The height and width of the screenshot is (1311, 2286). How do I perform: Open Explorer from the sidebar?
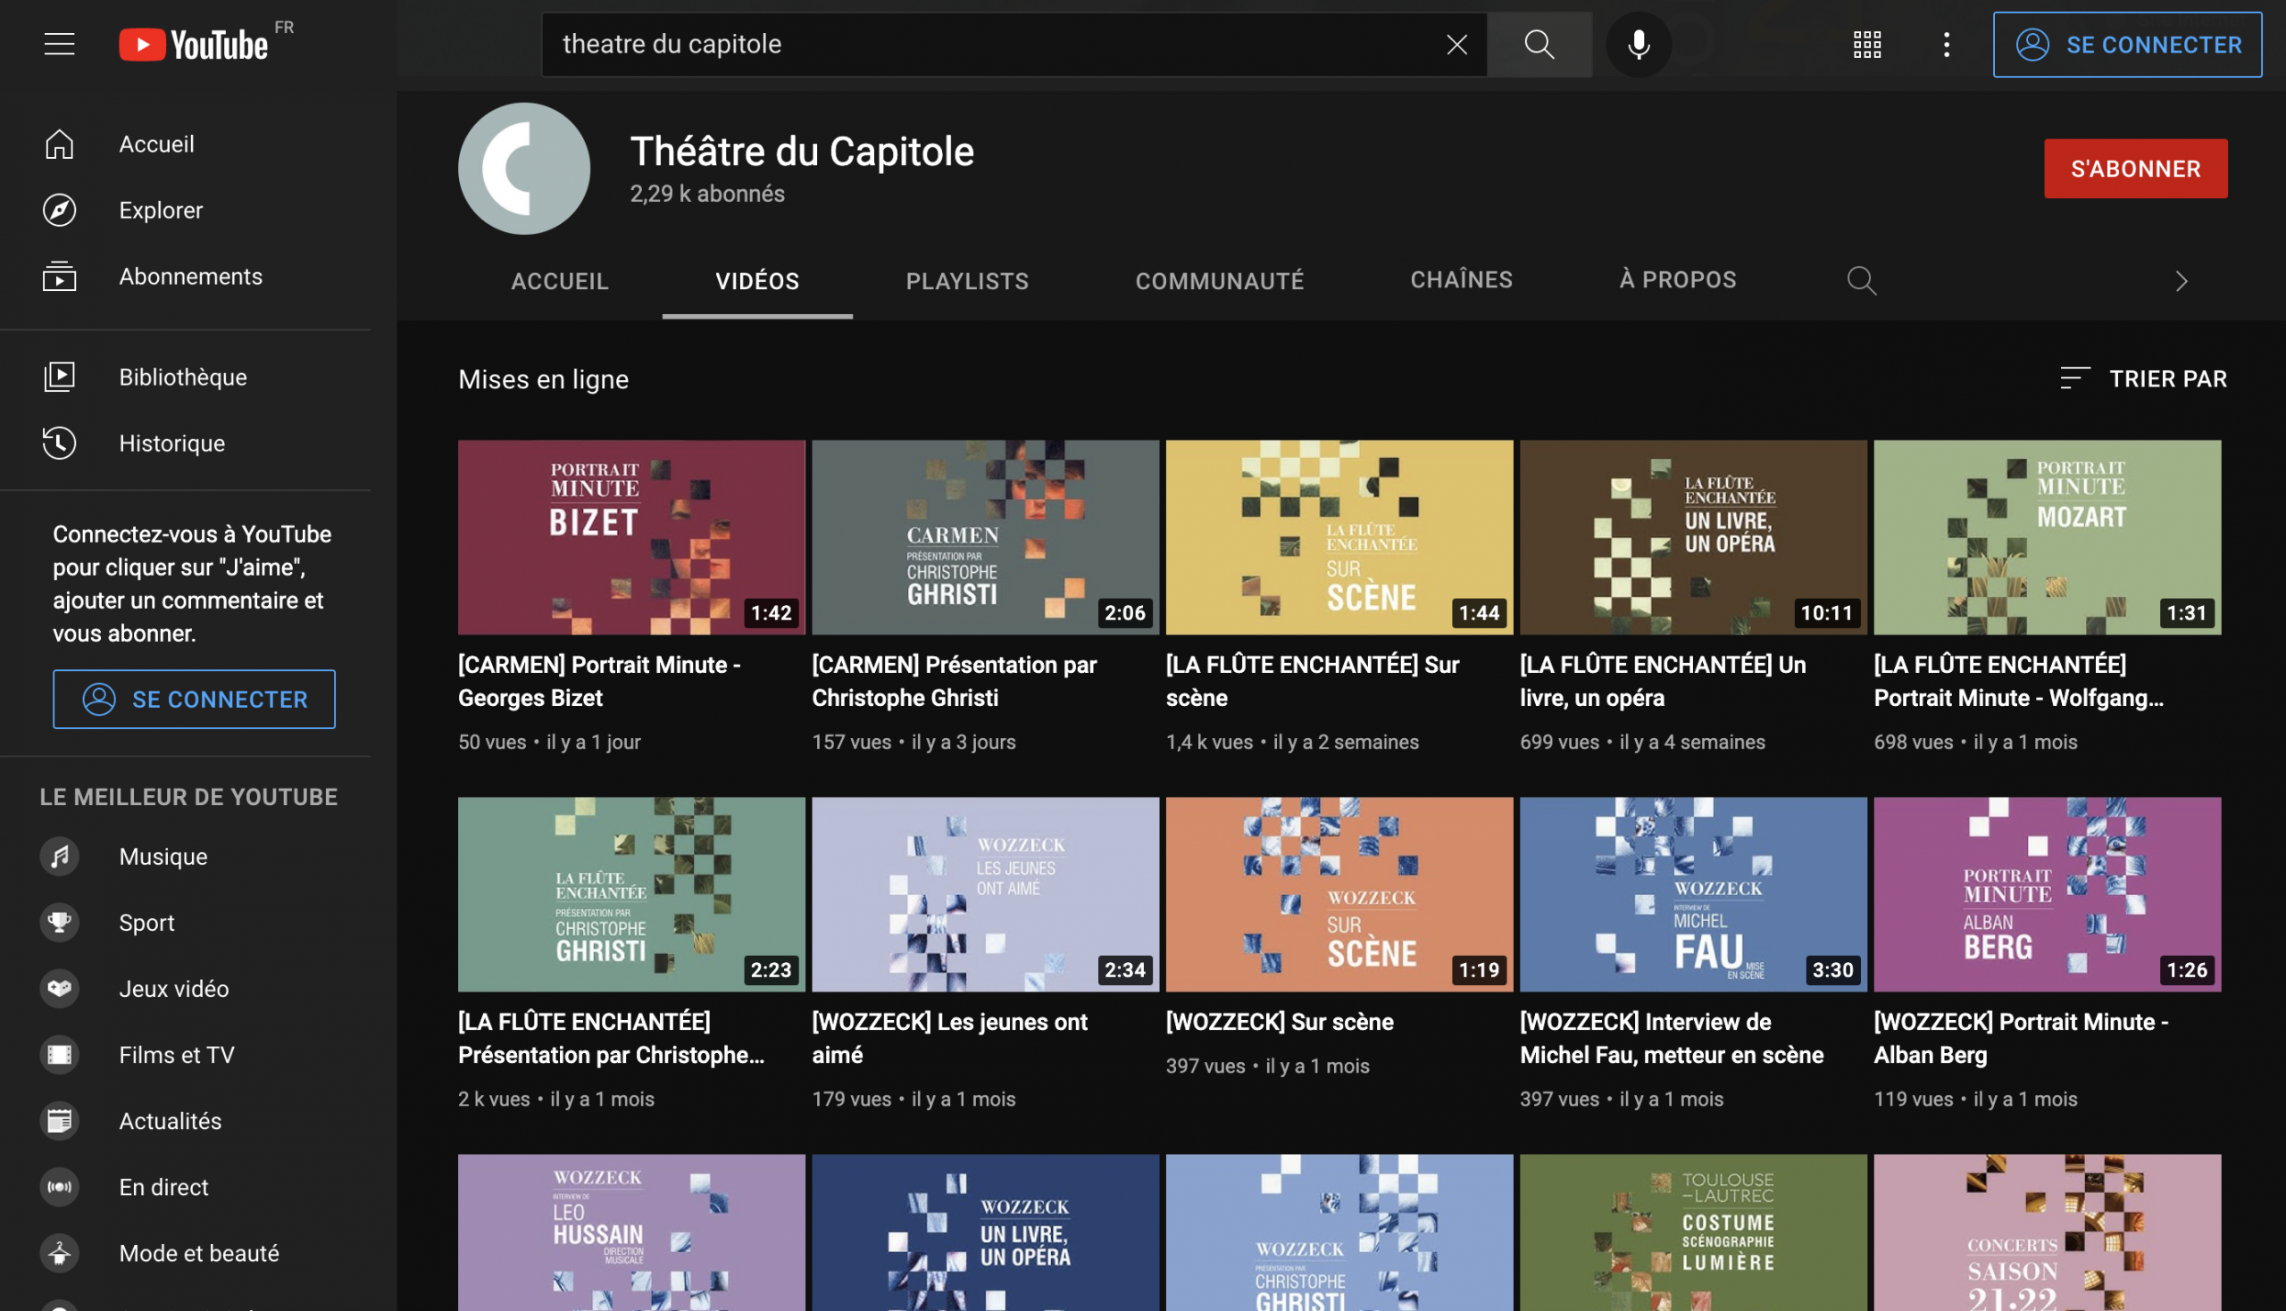pyautogui.click(x=161, y=210)
